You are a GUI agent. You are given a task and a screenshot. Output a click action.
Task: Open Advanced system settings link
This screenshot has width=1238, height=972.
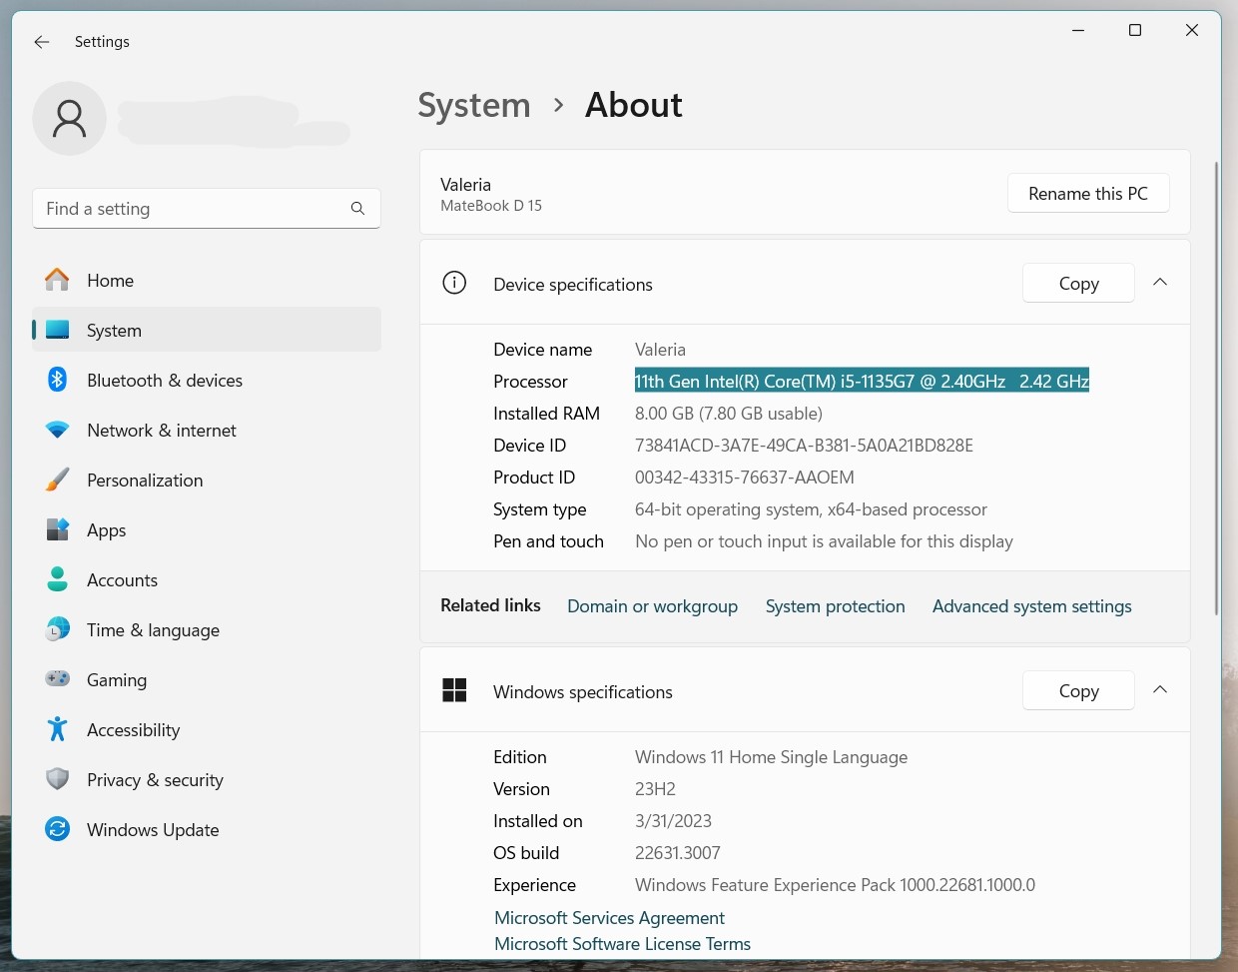coord(1031,606)
